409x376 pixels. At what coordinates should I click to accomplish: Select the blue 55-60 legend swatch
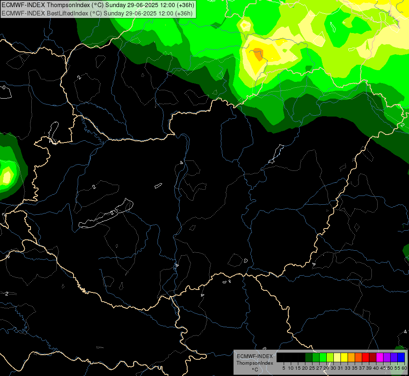(x=401, y=358)
